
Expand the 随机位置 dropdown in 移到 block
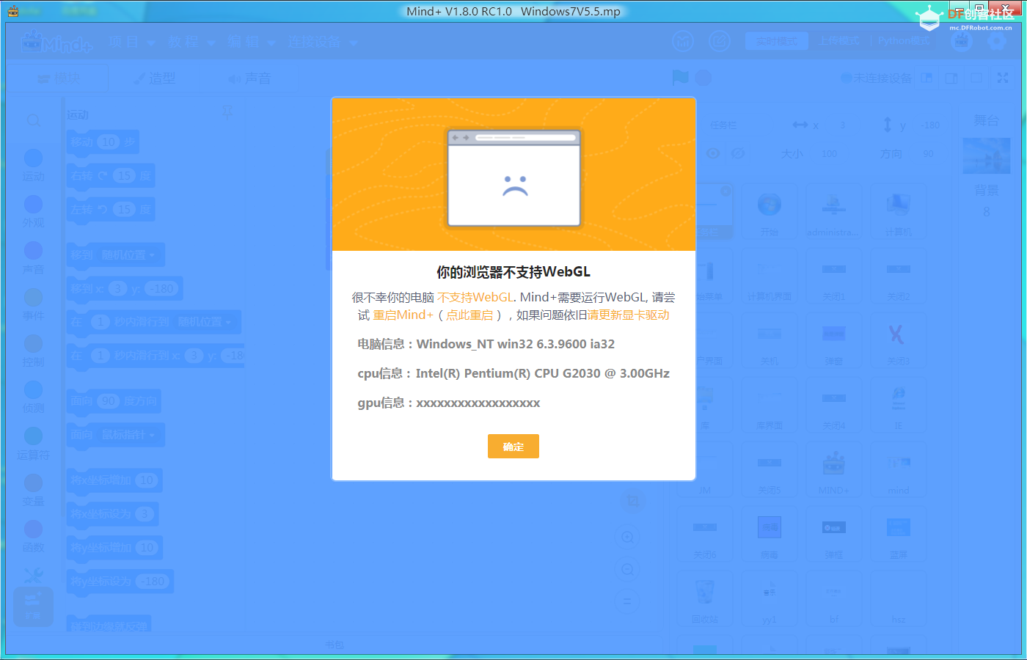point(128,255)
